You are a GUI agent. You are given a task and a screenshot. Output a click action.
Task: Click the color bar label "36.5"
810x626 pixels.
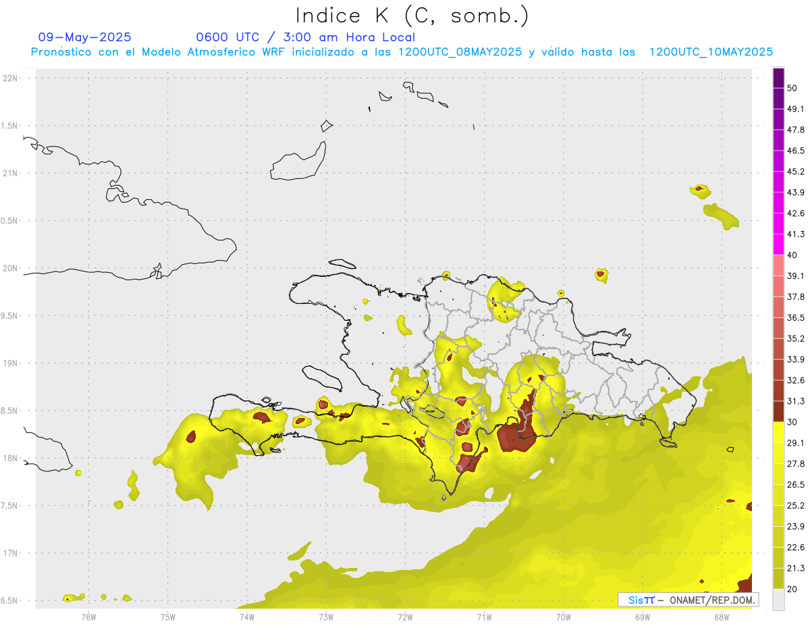796,317
